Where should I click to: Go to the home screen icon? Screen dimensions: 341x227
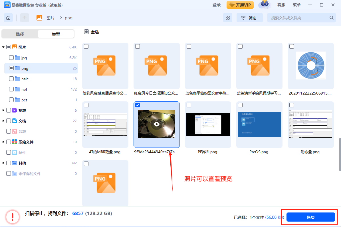pyautogui.click(x=8, y=18)
